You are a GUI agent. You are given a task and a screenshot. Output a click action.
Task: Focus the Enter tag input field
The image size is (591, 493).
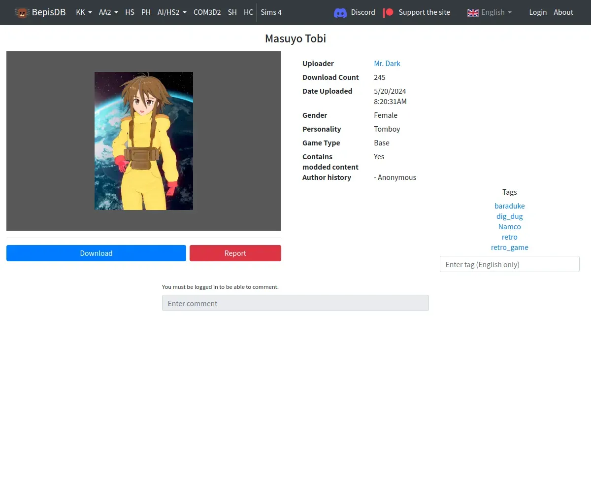pos(509,264)
